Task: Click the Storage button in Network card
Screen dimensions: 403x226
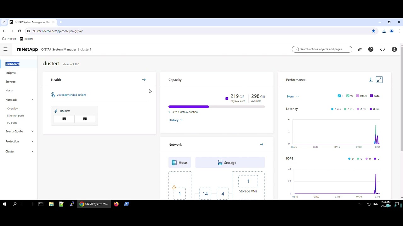Action: [x=230, y=163]
